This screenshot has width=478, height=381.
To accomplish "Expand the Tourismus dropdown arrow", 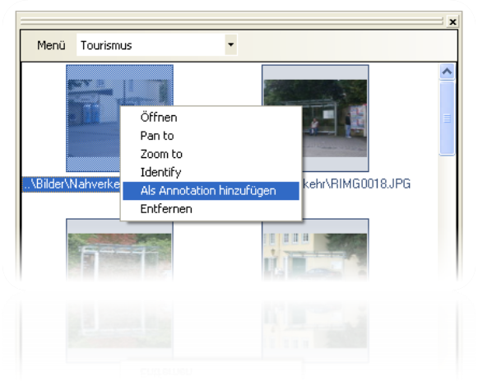I will pos(230,44).
